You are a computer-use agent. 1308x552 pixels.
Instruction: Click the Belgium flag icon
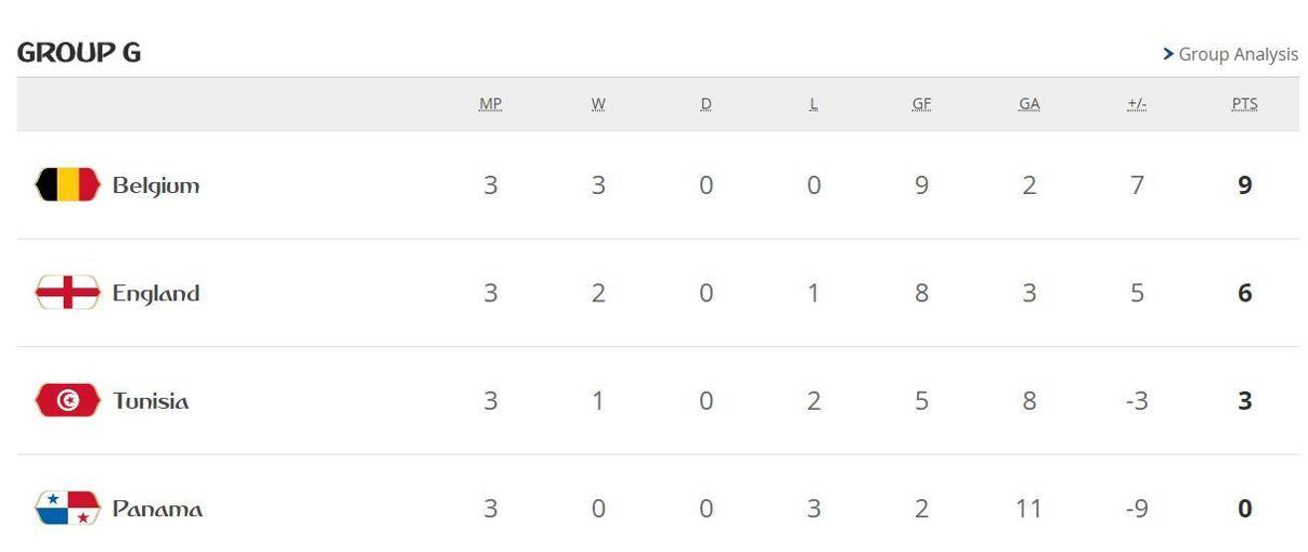(68, 185)
